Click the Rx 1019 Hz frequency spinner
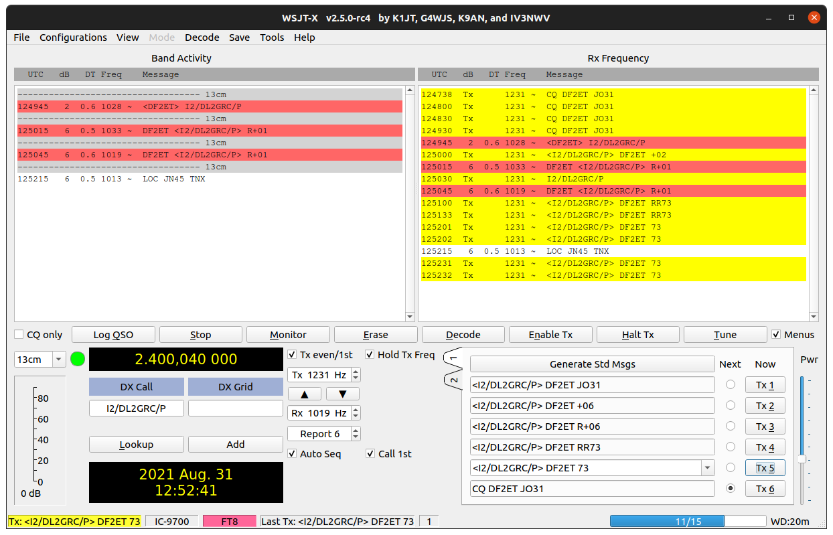 point(324,413)
